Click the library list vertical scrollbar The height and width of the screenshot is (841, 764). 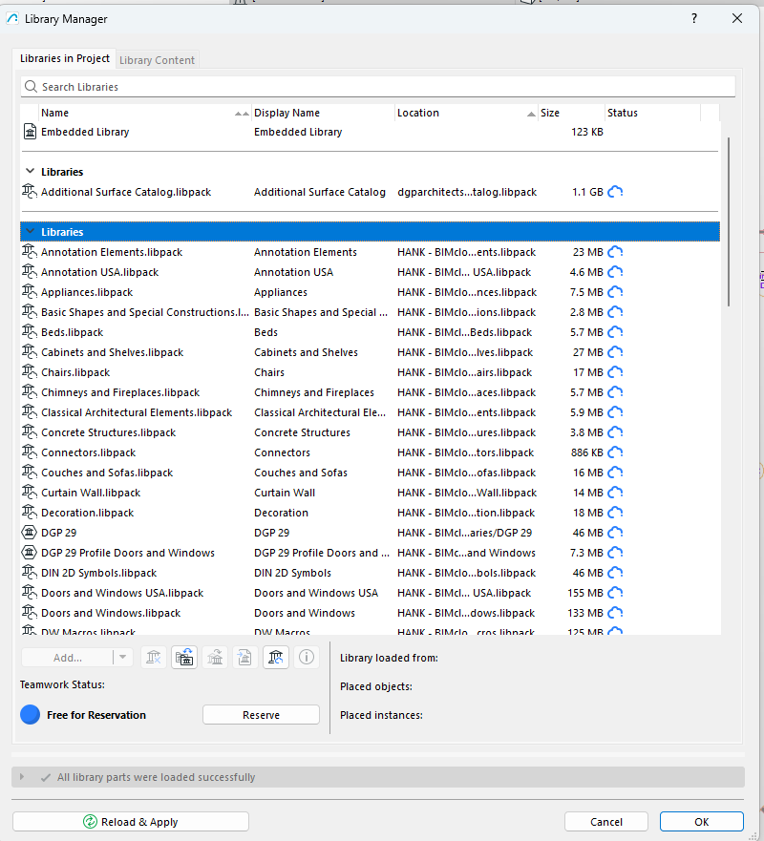pos(729,221)
